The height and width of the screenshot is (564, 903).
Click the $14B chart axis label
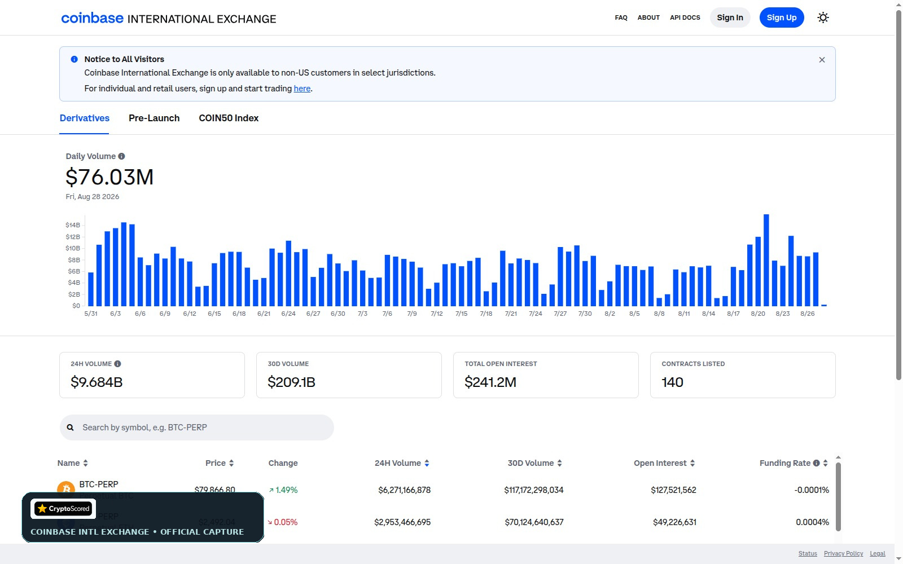point(73,225)
